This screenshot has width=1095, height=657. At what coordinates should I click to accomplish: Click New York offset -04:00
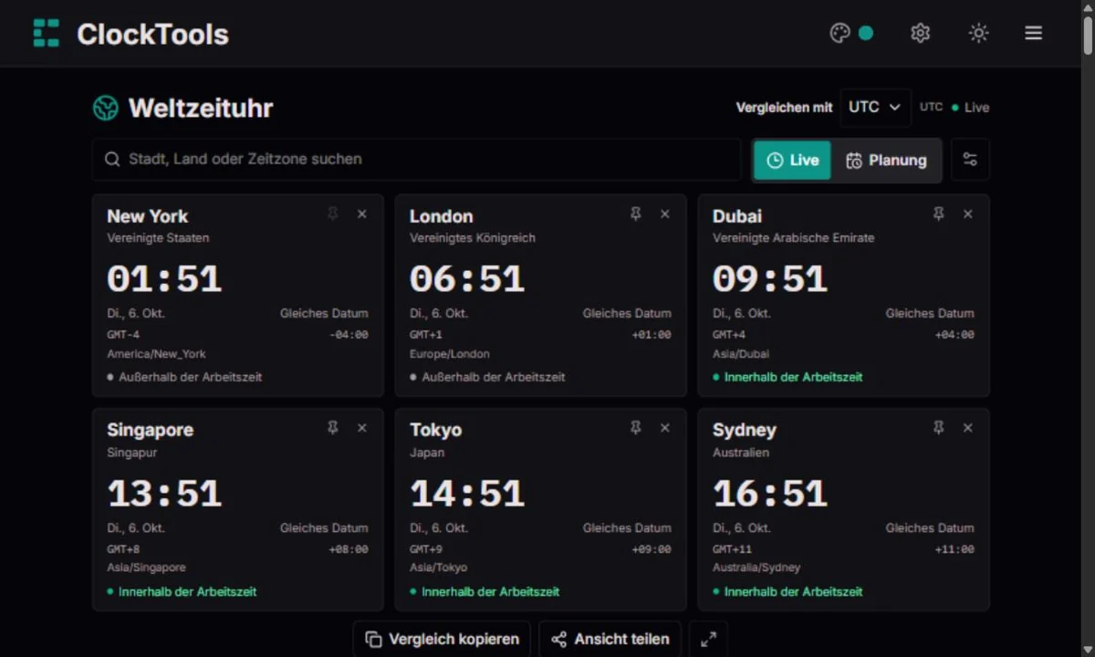pos(349,335)
